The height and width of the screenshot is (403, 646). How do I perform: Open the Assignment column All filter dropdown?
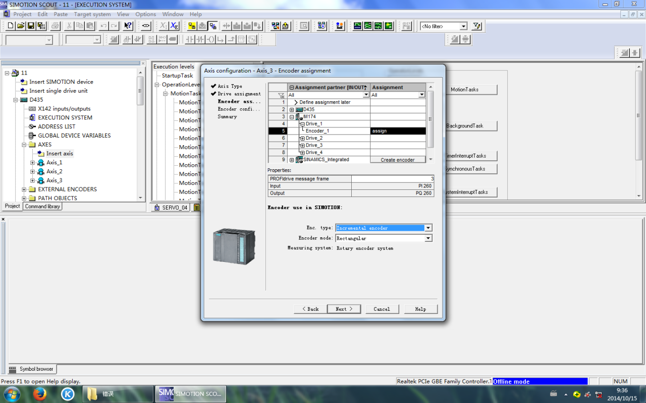422,95
